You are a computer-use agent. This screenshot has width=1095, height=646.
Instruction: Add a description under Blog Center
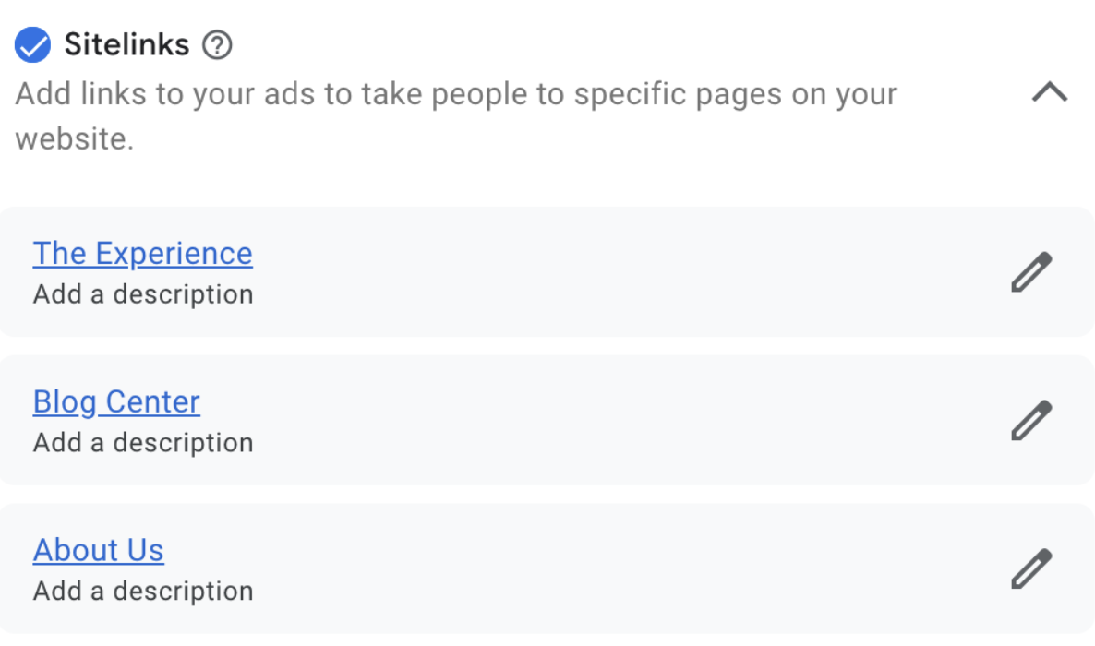143,443
